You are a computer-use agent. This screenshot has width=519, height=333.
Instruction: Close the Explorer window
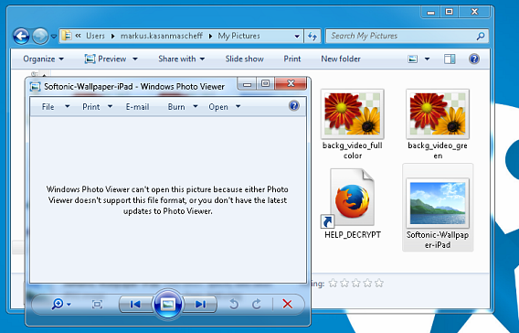pyautogui.click(x=474, y=12)
